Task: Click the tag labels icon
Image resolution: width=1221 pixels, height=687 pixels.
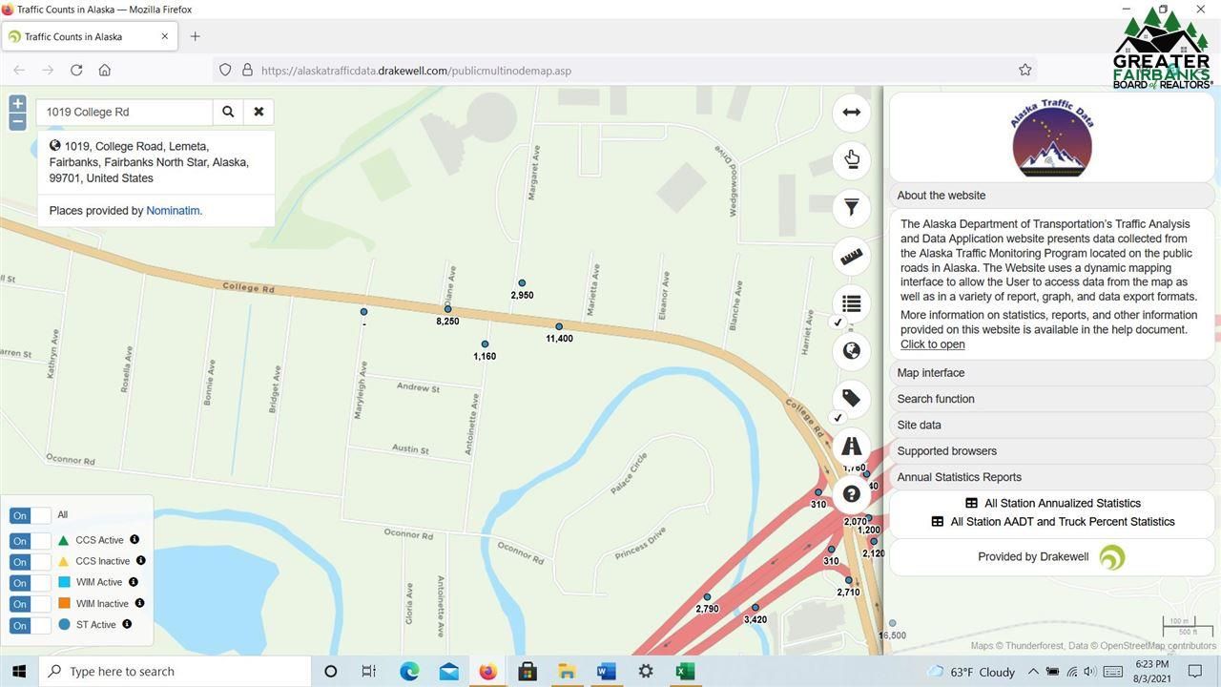Action: click(x=852, y=399)
